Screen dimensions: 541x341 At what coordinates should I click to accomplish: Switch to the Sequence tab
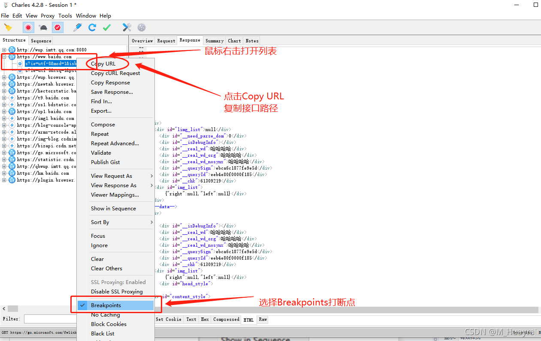(41, 41)
